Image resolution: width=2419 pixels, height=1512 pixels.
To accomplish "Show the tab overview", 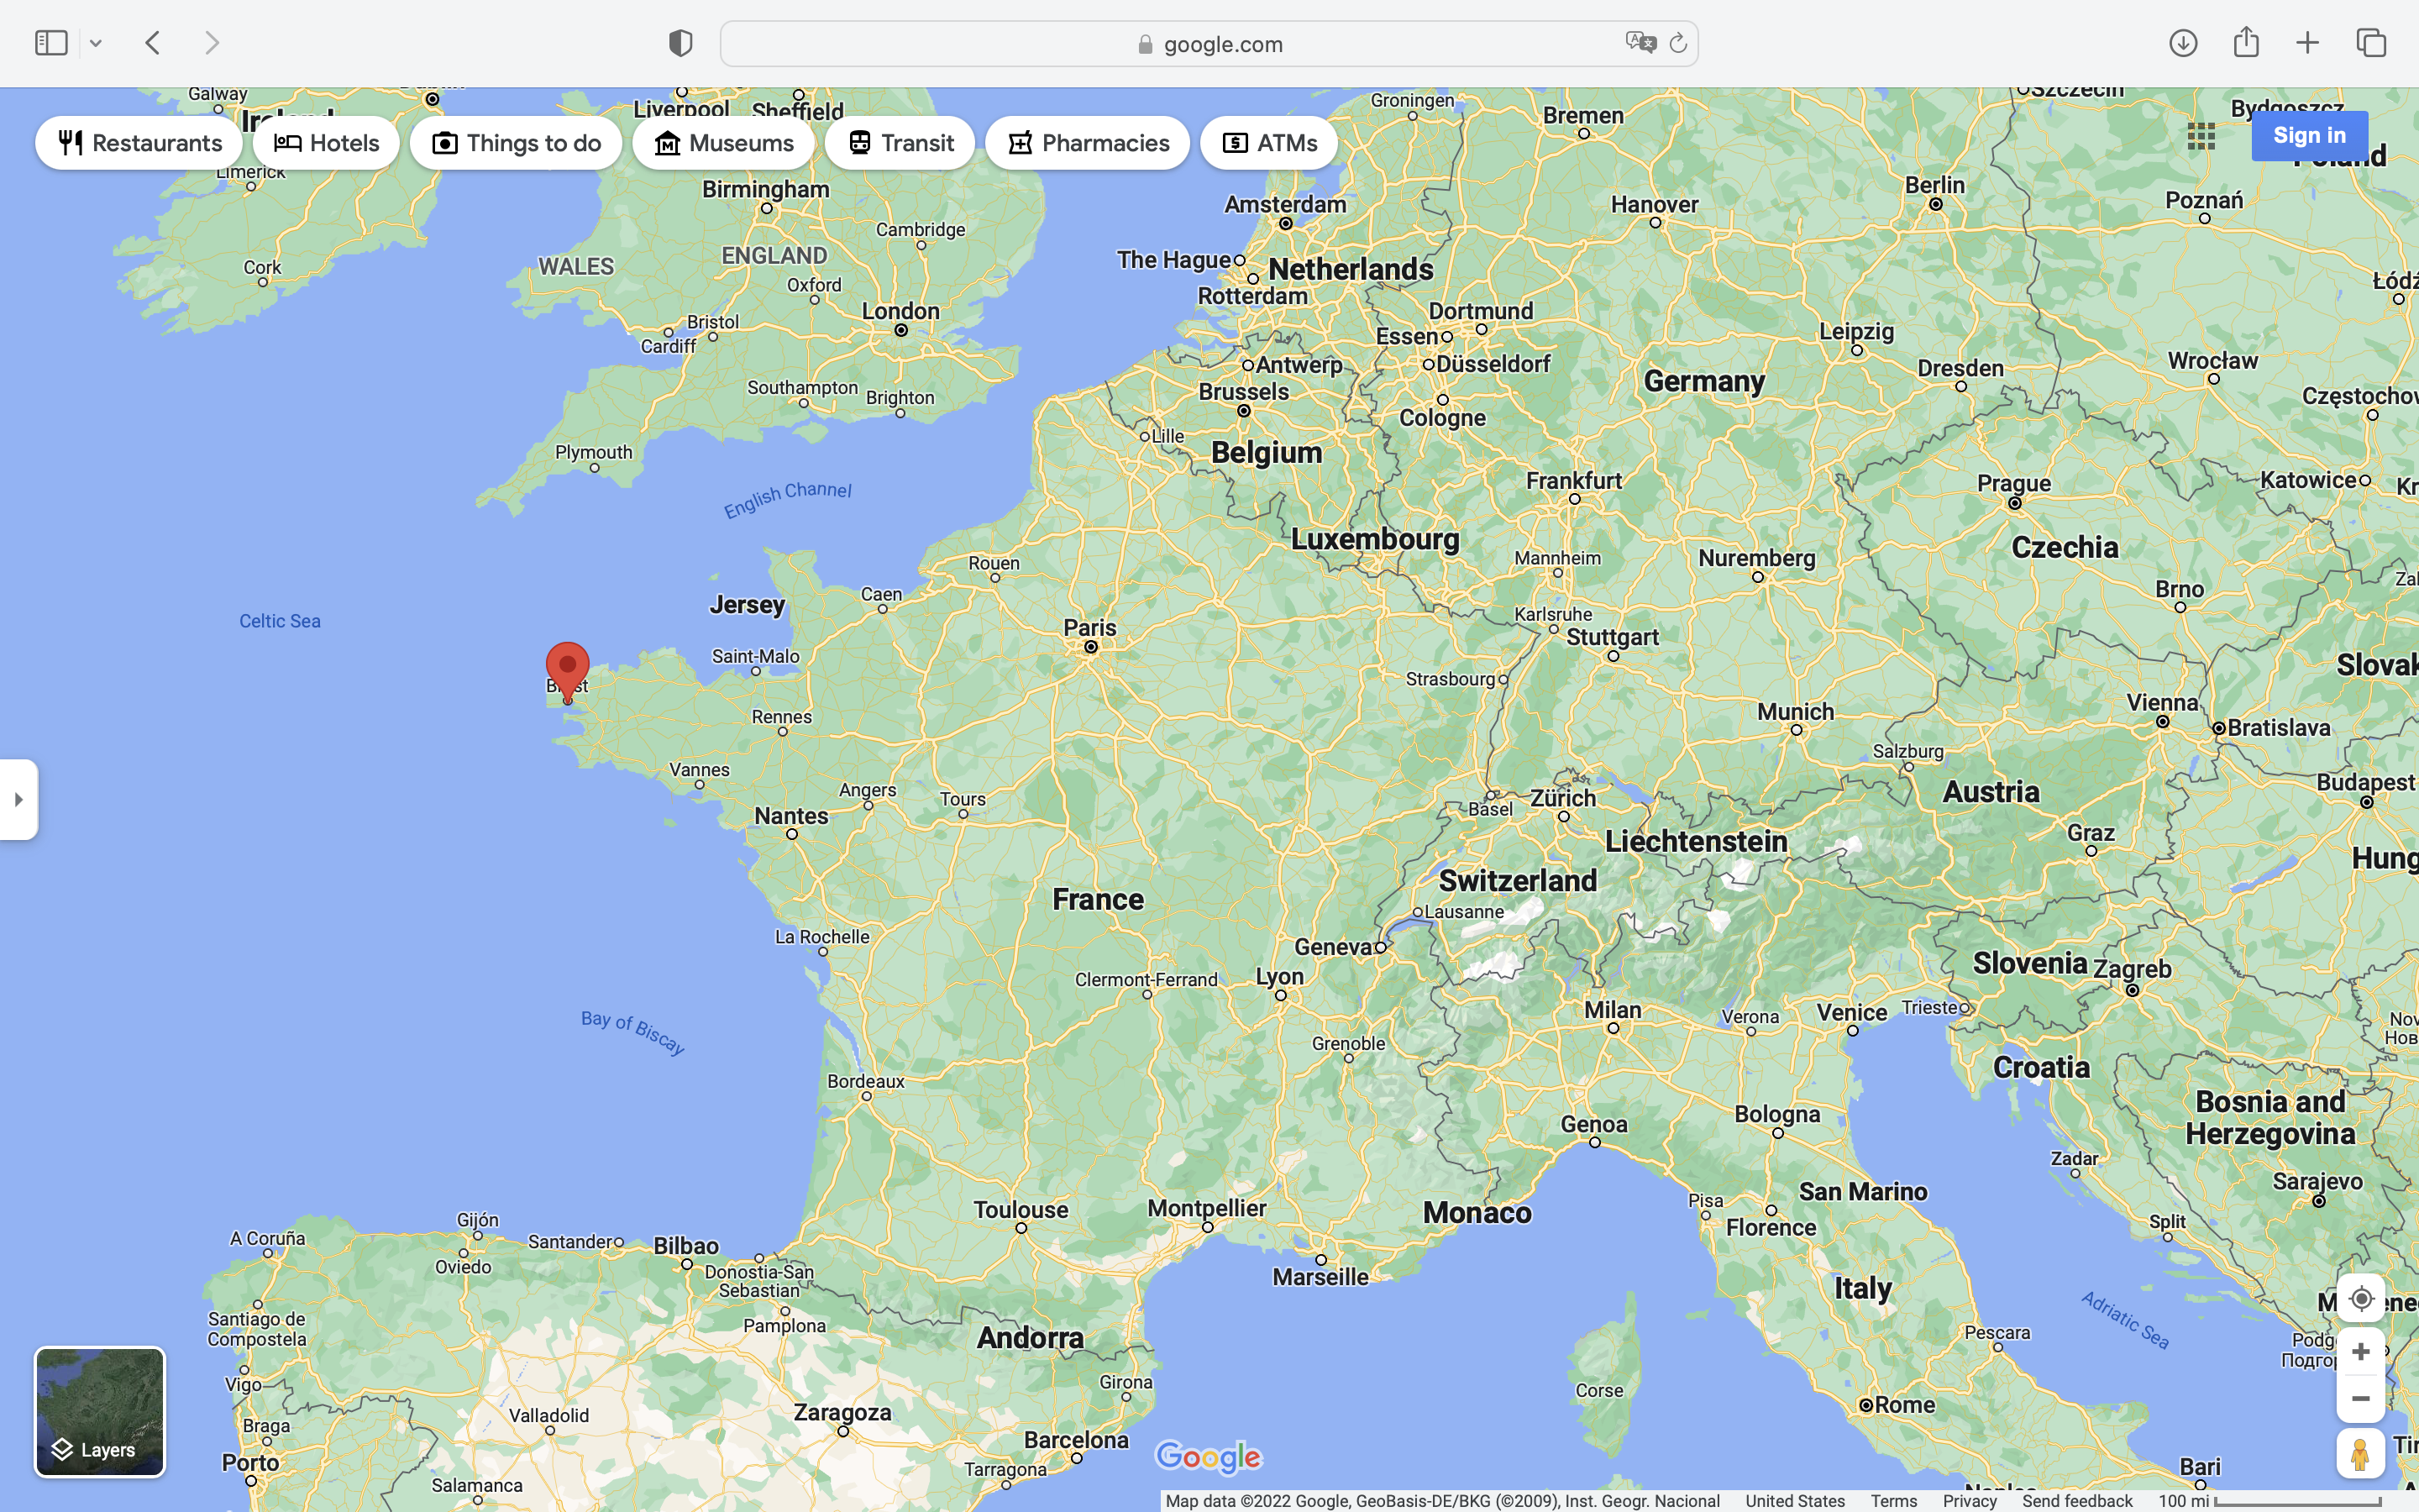I will pyautogui.click(x=2371, y=43).
